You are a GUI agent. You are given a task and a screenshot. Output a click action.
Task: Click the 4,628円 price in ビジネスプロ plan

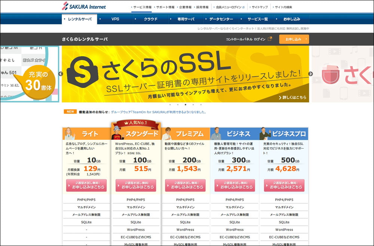click(287, 168)
